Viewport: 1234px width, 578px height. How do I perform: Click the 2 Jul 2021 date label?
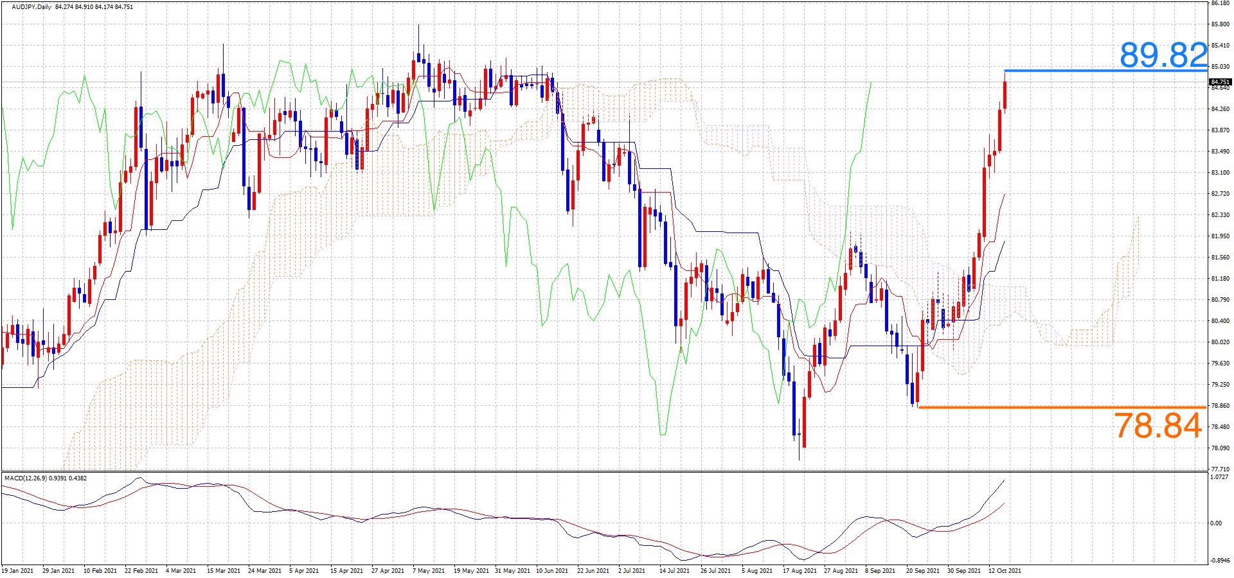(632, 570)
